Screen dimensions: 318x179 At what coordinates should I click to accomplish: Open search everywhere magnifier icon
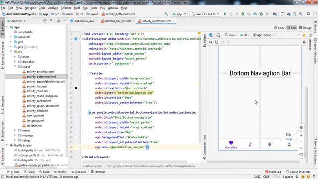coord(308,14)
